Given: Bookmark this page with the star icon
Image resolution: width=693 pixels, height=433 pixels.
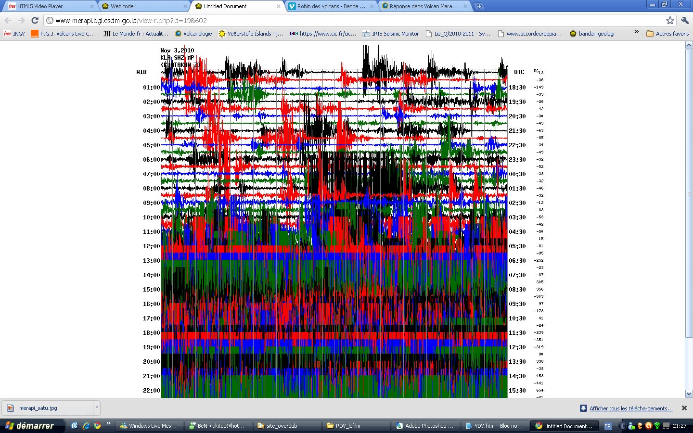Looking at the screenshot, I should (x=670, y=20).
